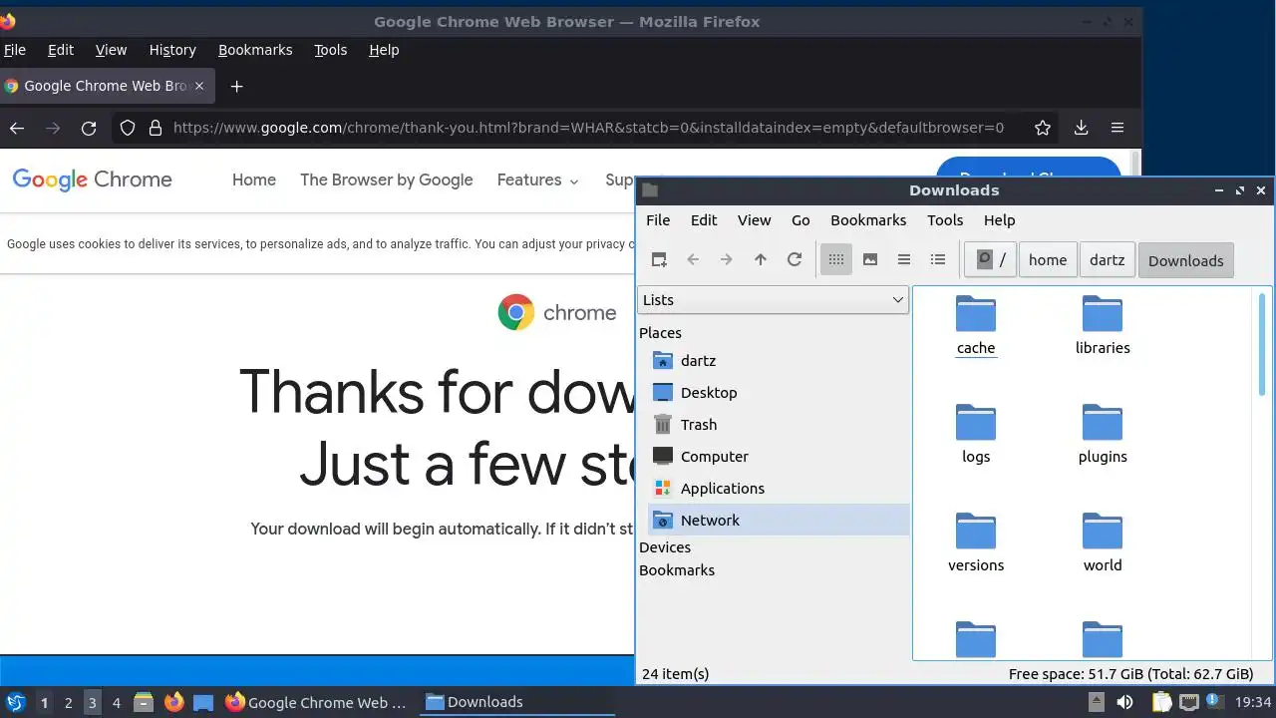The height and width of the screenshot is (718, 1276).
Task: Go back in Downloads file manager
Action: click(693, 259)
